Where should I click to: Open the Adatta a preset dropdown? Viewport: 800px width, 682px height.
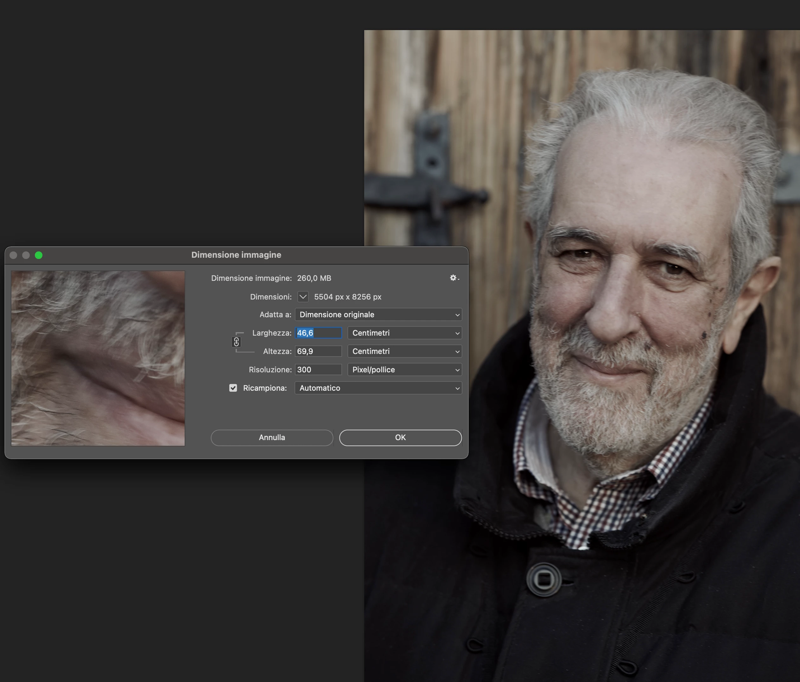click(378, 314)
